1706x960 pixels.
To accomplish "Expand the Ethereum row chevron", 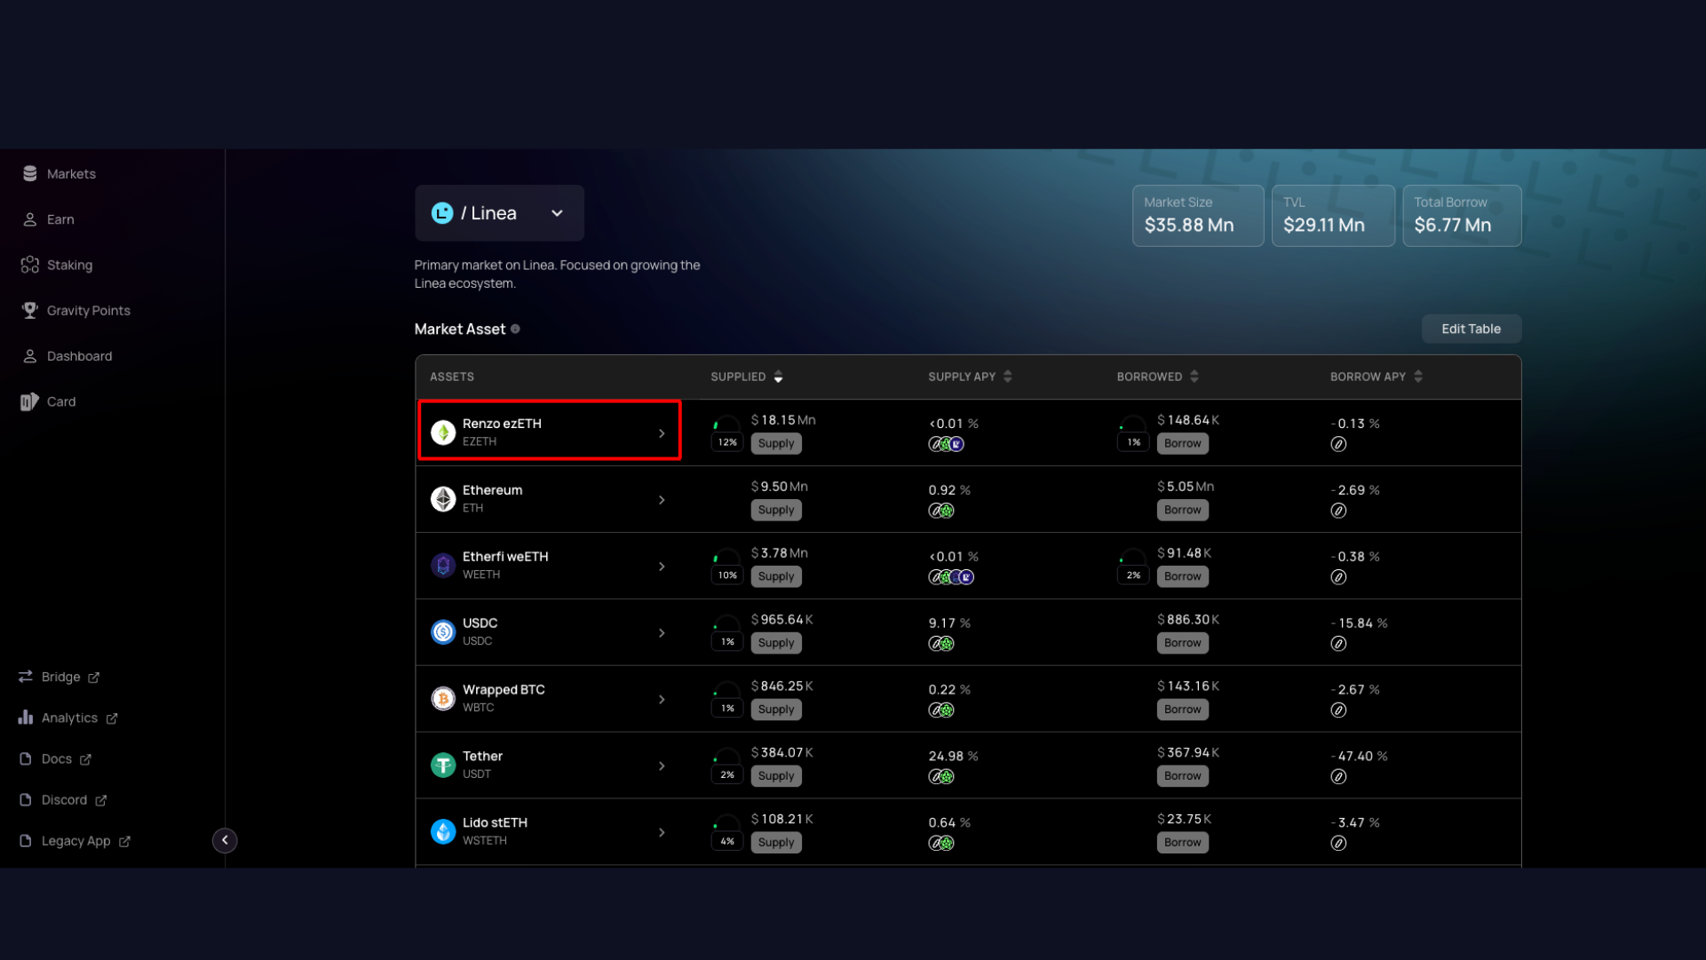I will (x=662, y=500).
